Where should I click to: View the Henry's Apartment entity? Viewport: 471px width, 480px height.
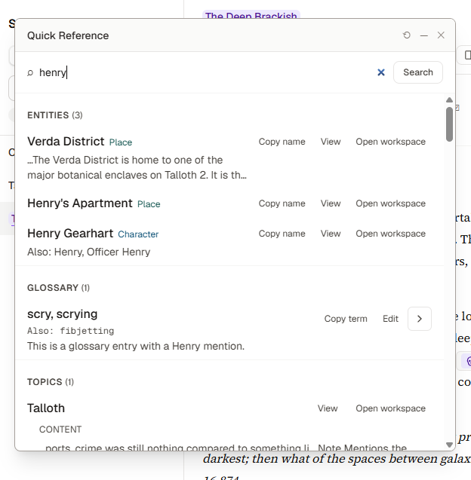[x=331, y=203]
